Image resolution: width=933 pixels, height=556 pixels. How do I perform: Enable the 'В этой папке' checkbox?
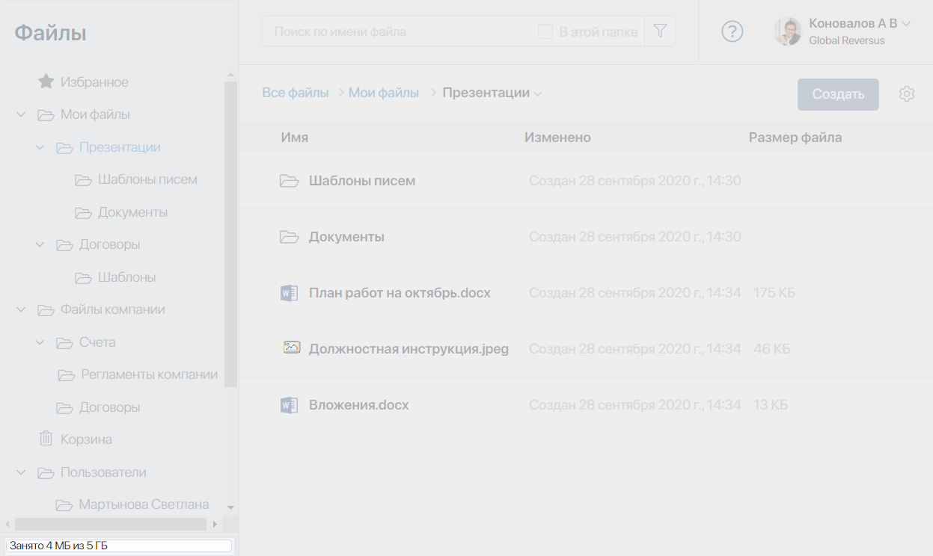(545, 32)
